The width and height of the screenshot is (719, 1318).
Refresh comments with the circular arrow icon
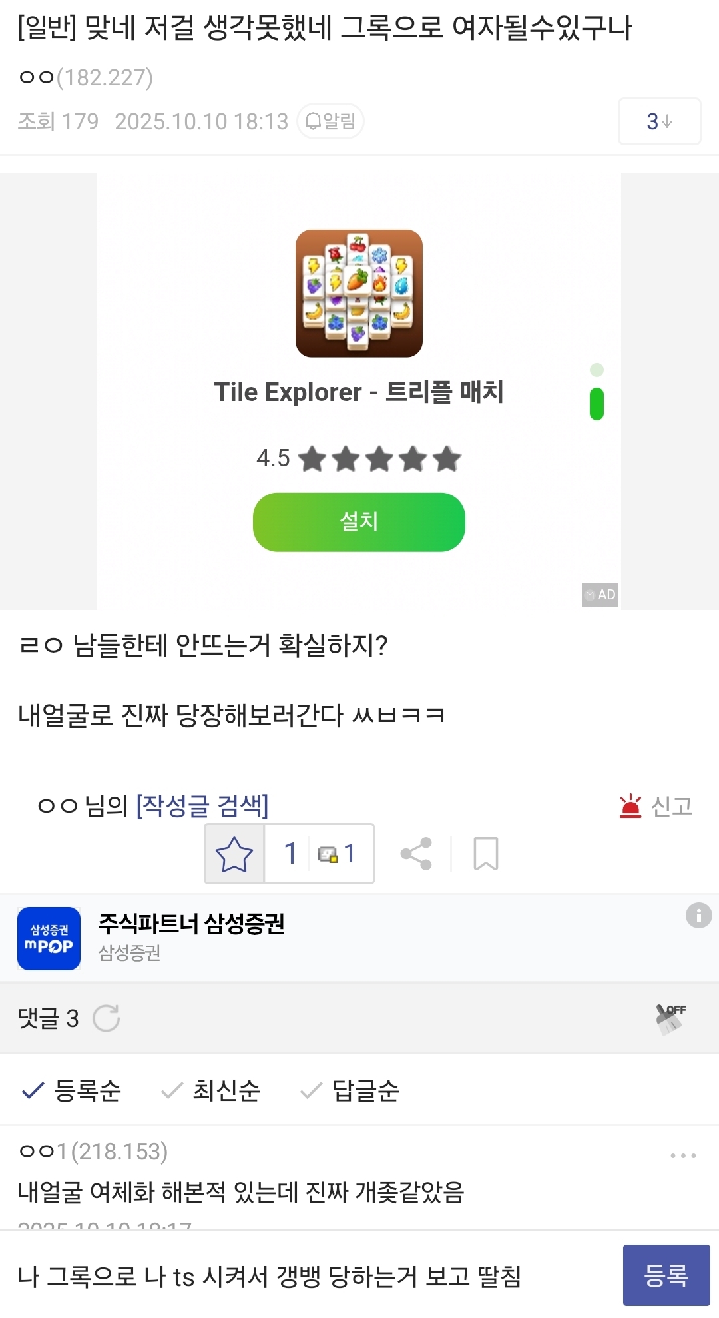(x=106, y=1018)
